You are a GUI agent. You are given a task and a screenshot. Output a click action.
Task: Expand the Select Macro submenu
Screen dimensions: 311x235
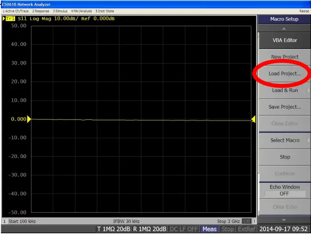point(285,140)
